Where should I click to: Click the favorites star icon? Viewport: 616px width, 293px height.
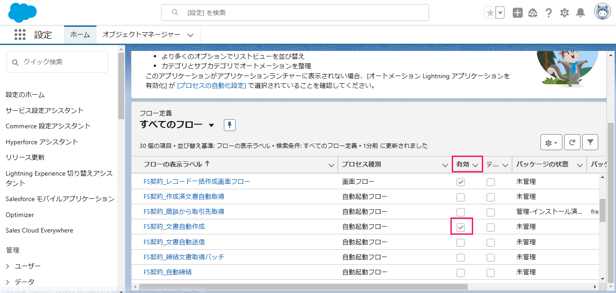click(x=490, y=13)
